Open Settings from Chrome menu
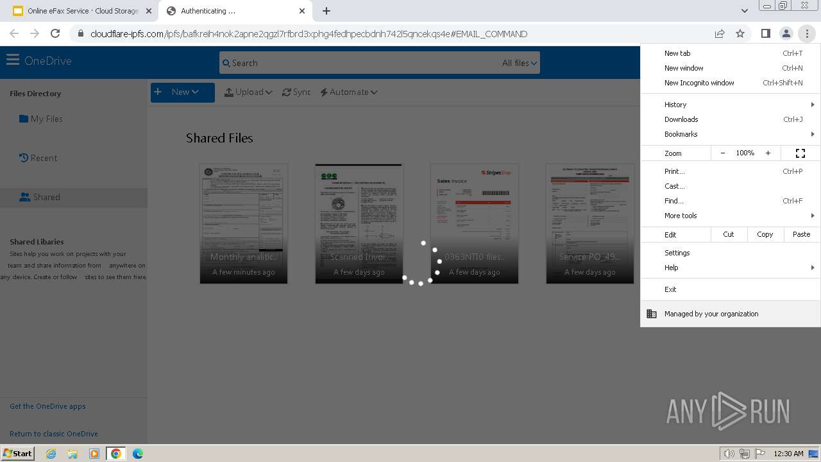This screenshot has height=462, width=821. click(x=731, y=253)
